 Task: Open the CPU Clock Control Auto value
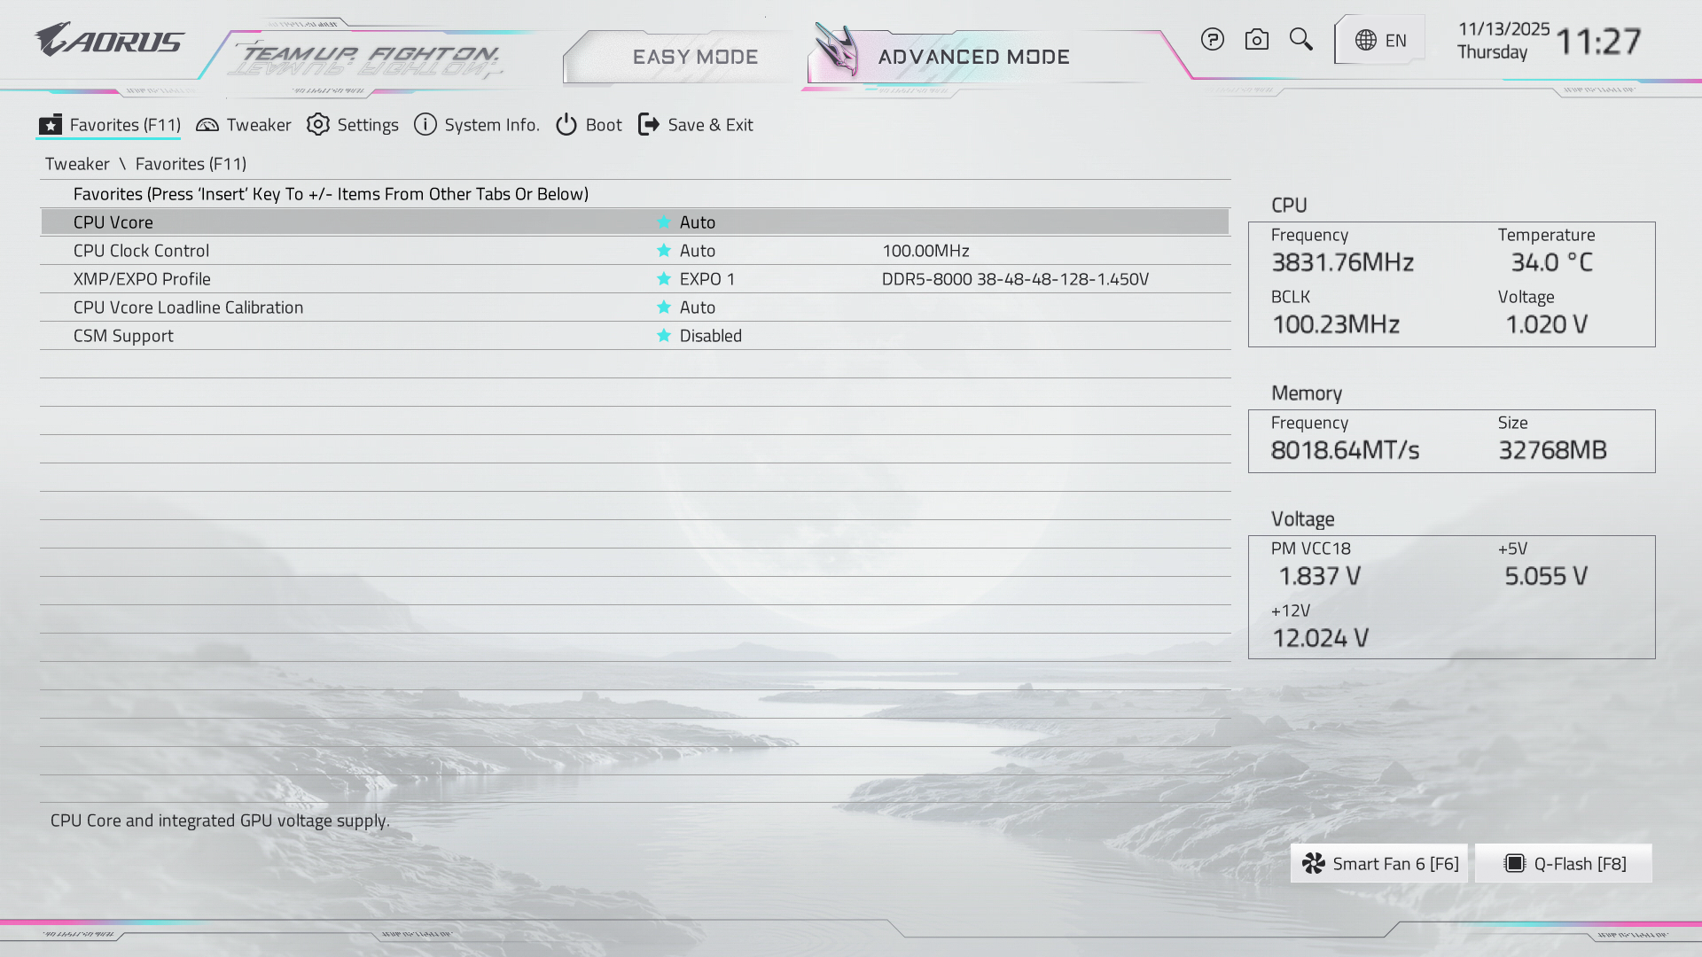pyautogui.click(x=698, y=251)
